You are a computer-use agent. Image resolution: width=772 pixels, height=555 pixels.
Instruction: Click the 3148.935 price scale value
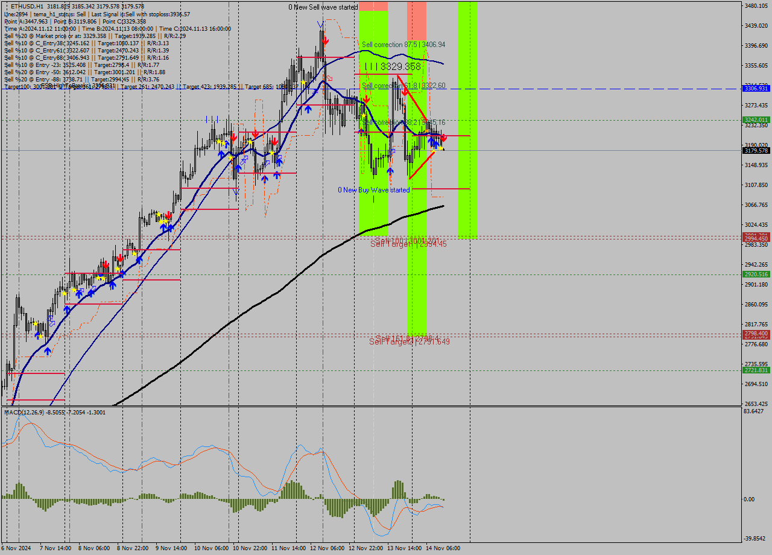[x=756, y=165]
